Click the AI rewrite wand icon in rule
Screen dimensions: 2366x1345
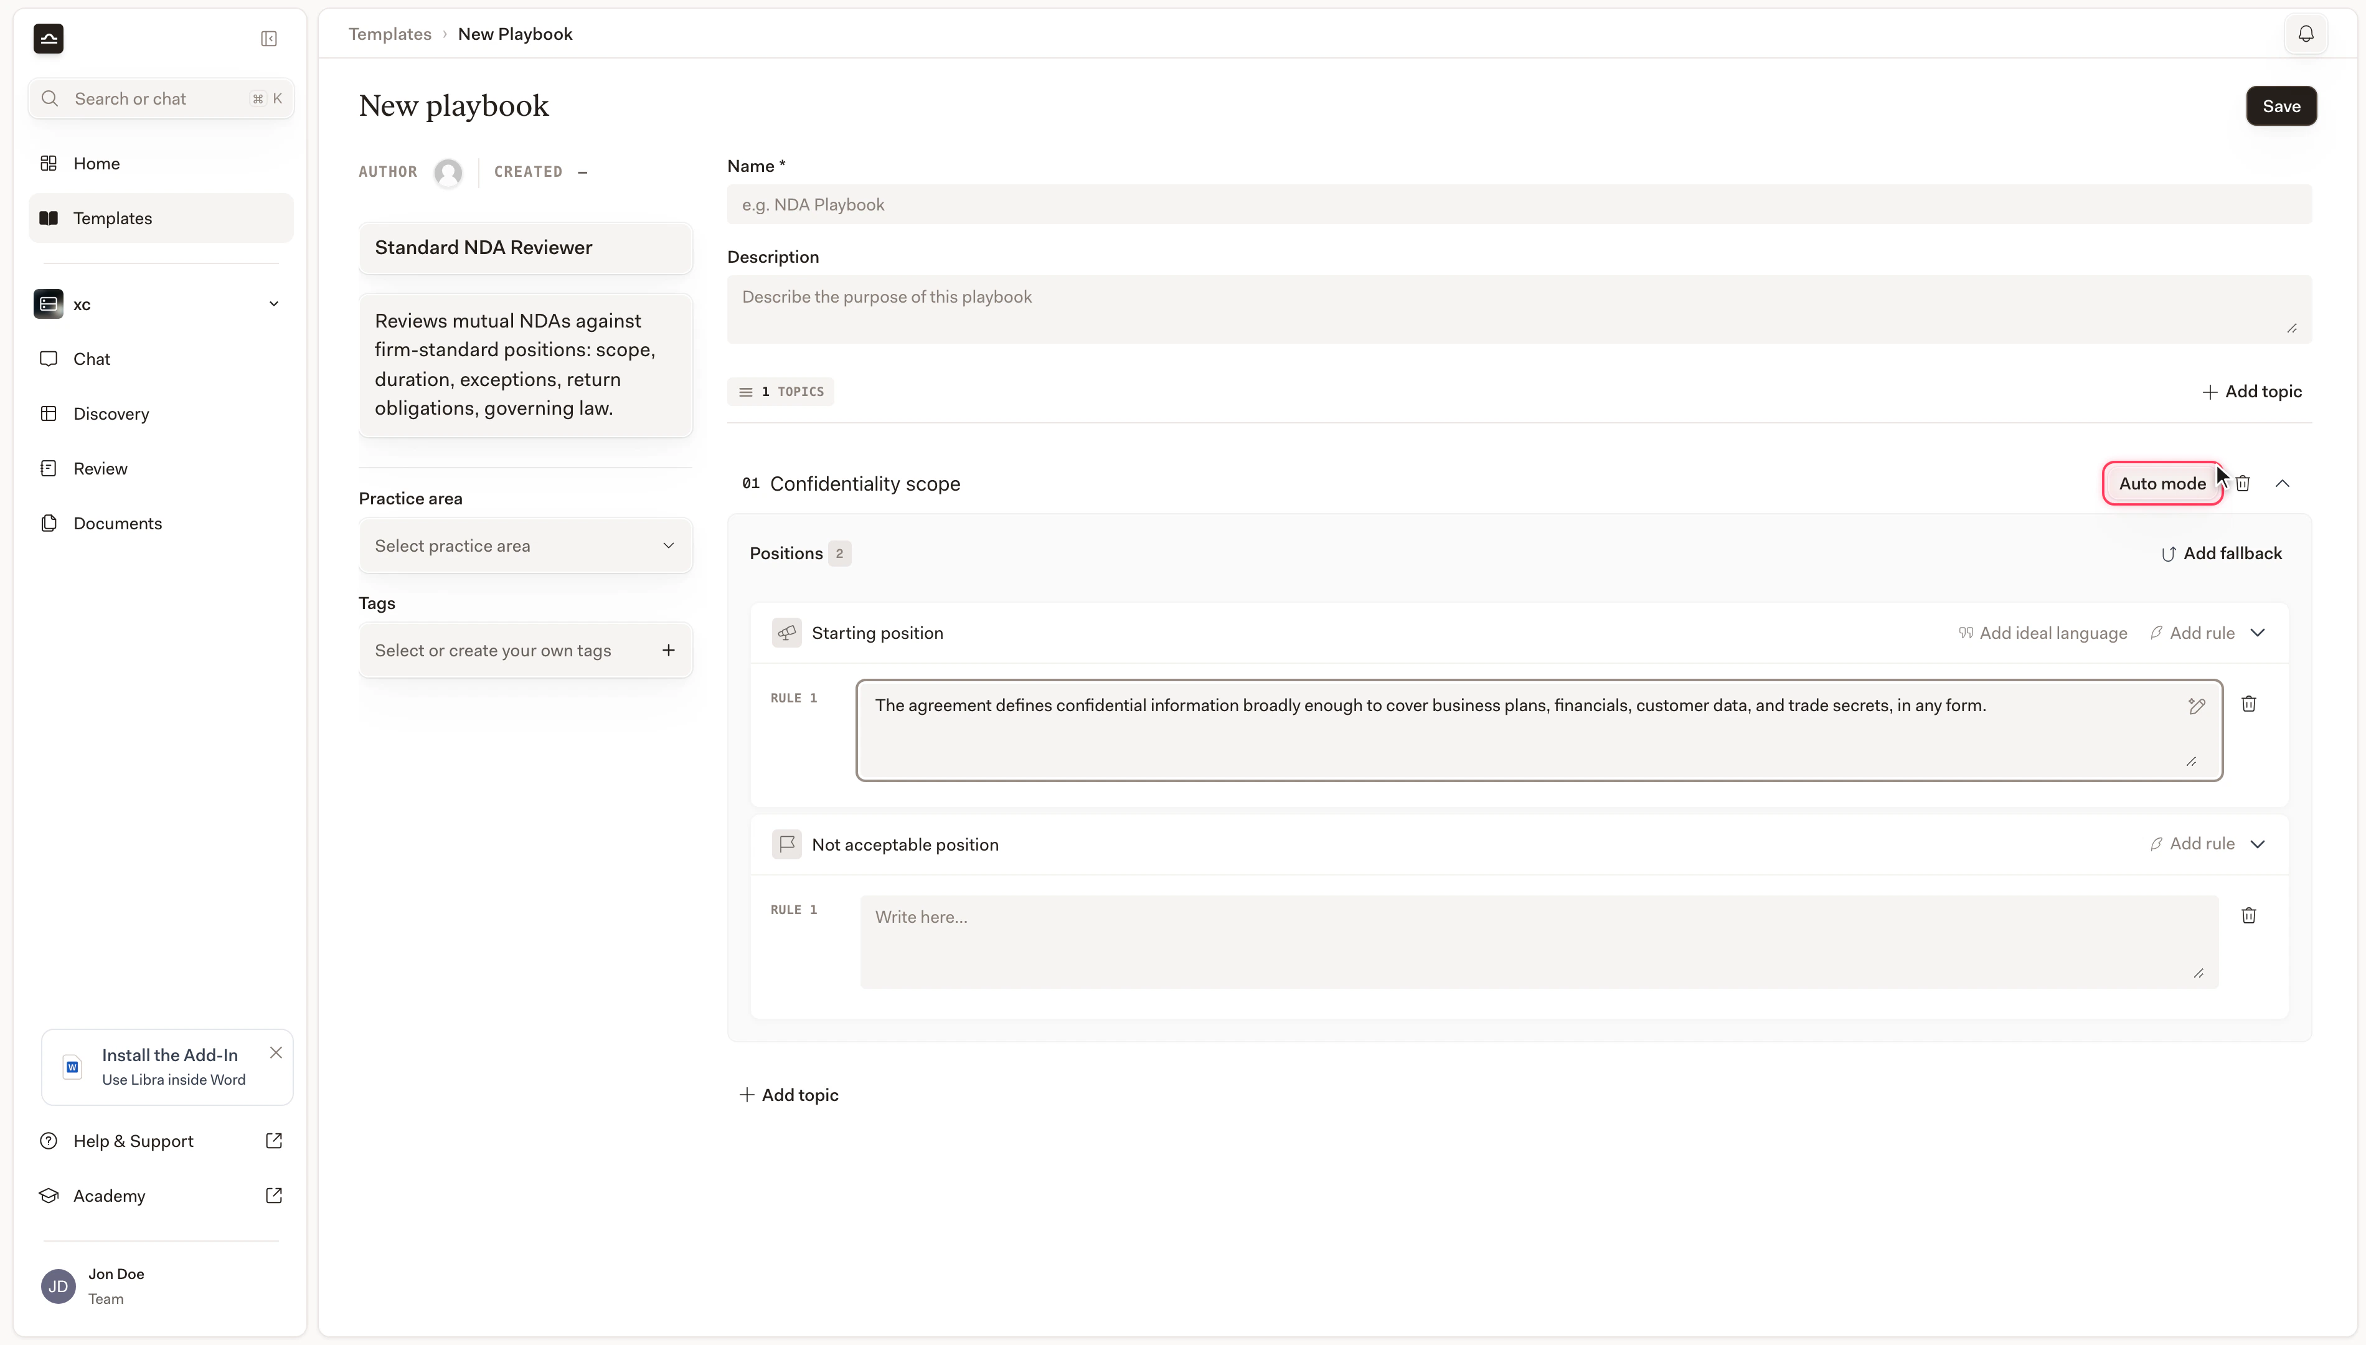click(x=2197, y=706)
